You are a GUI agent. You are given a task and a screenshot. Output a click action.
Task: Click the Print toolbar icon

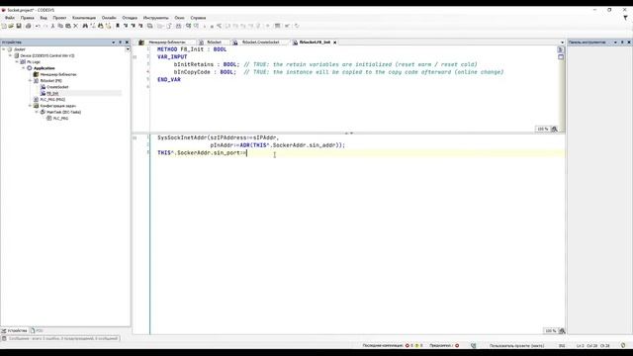tap(29, 26)
